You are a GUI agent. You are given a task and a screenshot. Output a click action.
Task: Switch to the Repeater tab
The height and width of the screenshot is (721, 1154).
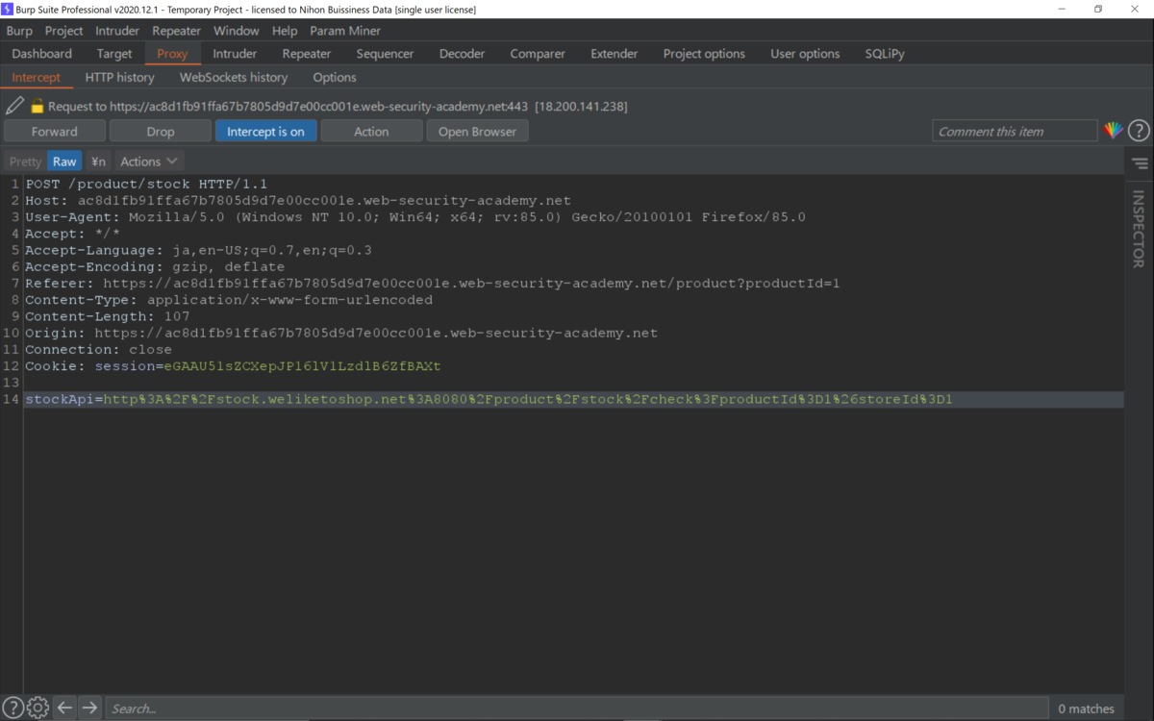click(307, 54)
